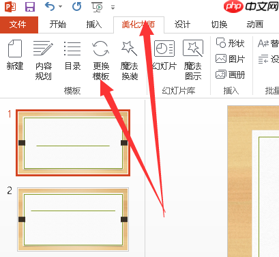Viewport: 279px width, 257px height.
Task: Click 魔法换装 magic wand icon
Action: [x=130, y=60]
